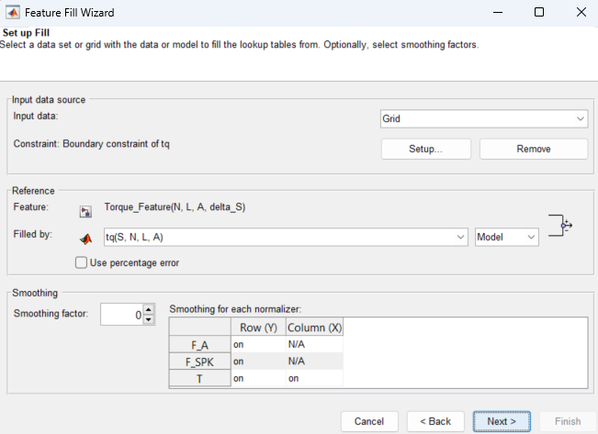This screenshot has width=598, height=434.
Task: Click the 'Constraint: Boundary constraint of tq' label
Action: tap(91, 144)
